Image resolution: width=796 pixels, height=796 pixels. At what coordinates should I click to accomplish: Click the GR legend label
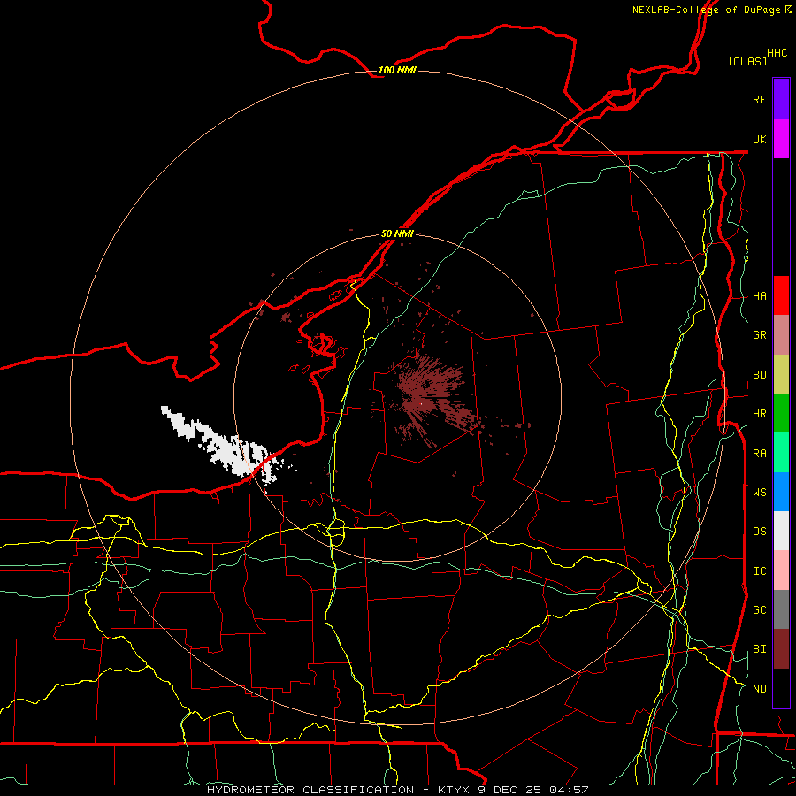point(759,335)
